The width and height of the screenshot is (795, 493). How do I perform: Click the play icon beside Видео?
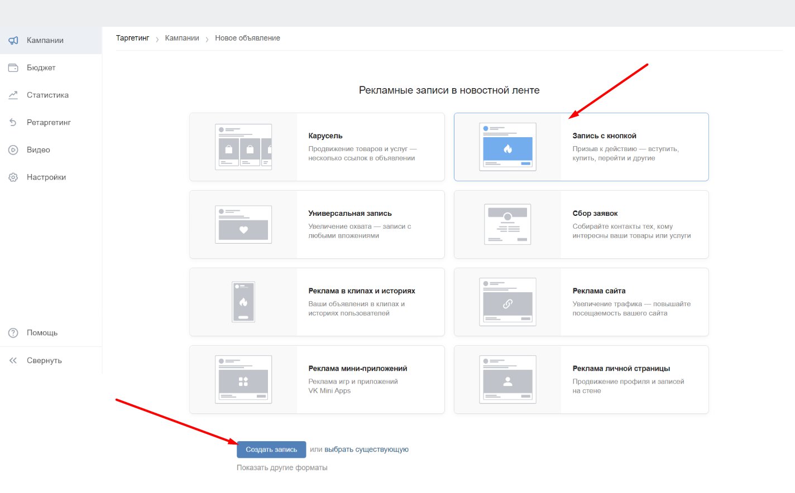click(x=13, y=149)
